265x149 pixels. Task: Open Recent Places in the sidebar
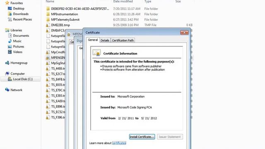pos(22,19)
